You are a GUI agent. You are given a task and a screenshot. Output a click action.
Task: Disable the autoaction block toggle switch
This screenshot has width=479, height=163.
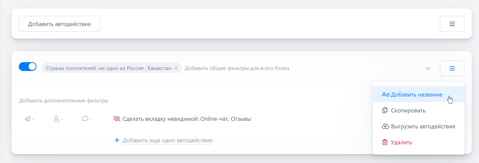pyautogui.click(x=28, y=67)
